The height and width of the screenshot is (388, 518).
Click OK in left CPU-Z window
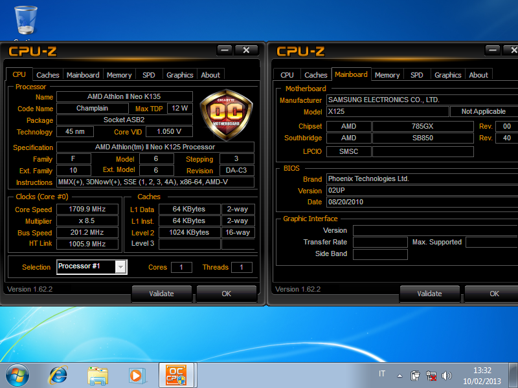coord(226,294)
